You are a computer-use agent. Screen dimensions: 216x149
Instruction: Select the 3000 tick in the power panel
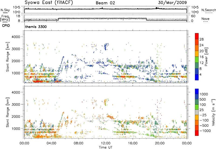(x=16, y=49)
